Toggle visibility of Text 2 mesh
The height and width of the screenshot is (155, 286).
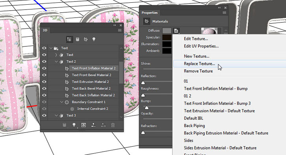tap(44, 62)
